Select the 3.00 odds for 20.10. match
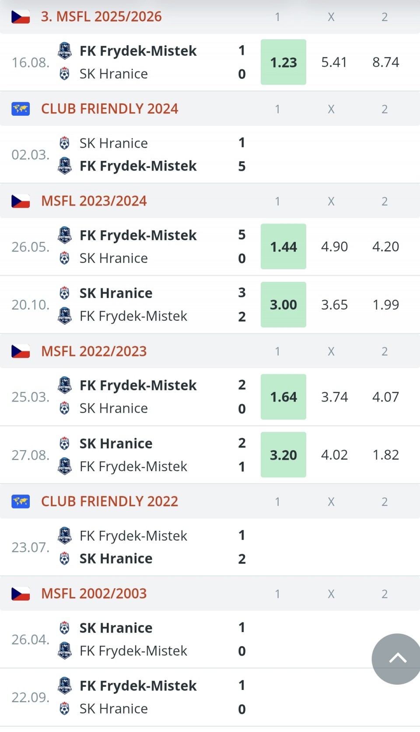420x732 pixels. pyautogui.click(x=283, y=305)
